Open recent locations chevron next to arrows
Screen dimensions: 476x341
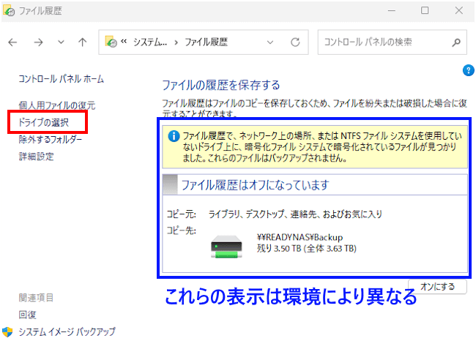coord(61,42)
